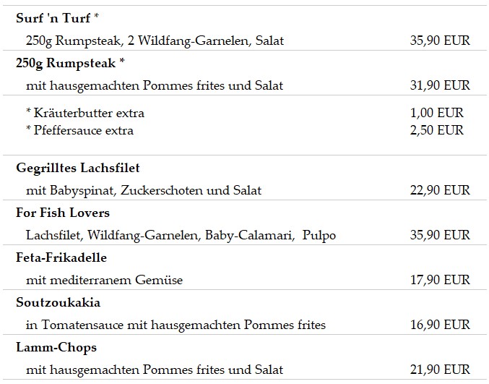This screenshot has width=489, height=384.
Task: Click the Soutzoukakia heading
Action: pos(58,302)
